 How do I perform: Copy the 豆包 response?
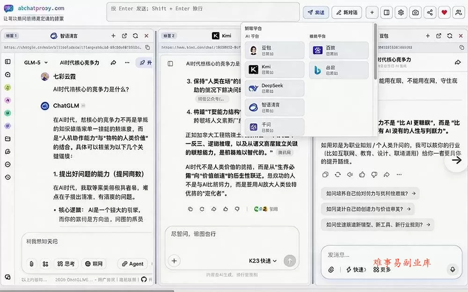tap(325, 175)
